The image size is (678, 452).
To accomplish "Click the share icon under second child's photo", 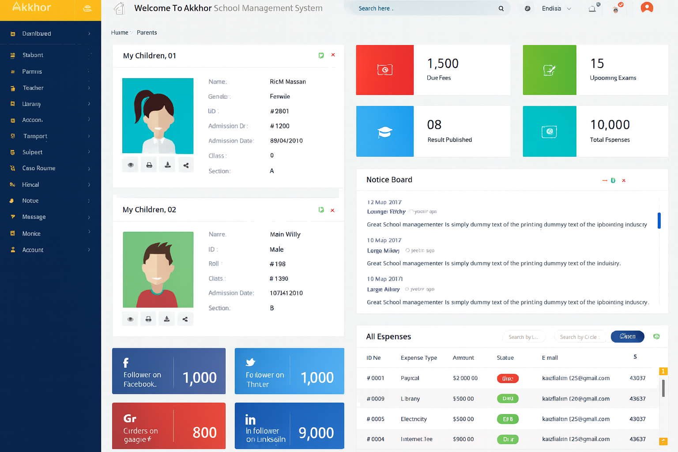I will [185, 319].
